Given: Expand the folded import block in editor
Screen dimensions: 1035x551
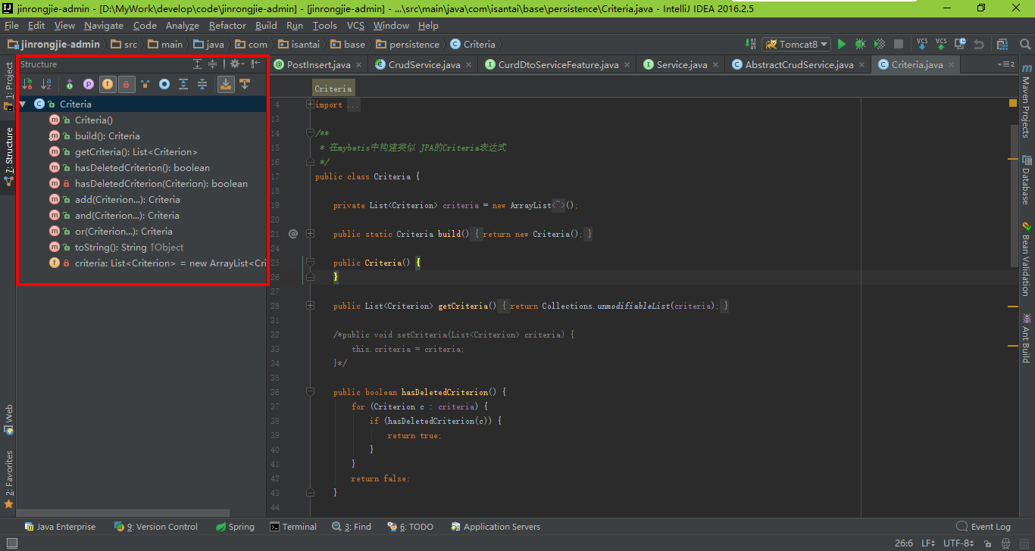Looking at the screenshot, I should coord(310,104).
